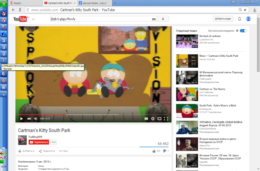The image size is (260, 171).
Task: Open video settings gear icon
Action: pyautogui.click(x=153, y=119)
